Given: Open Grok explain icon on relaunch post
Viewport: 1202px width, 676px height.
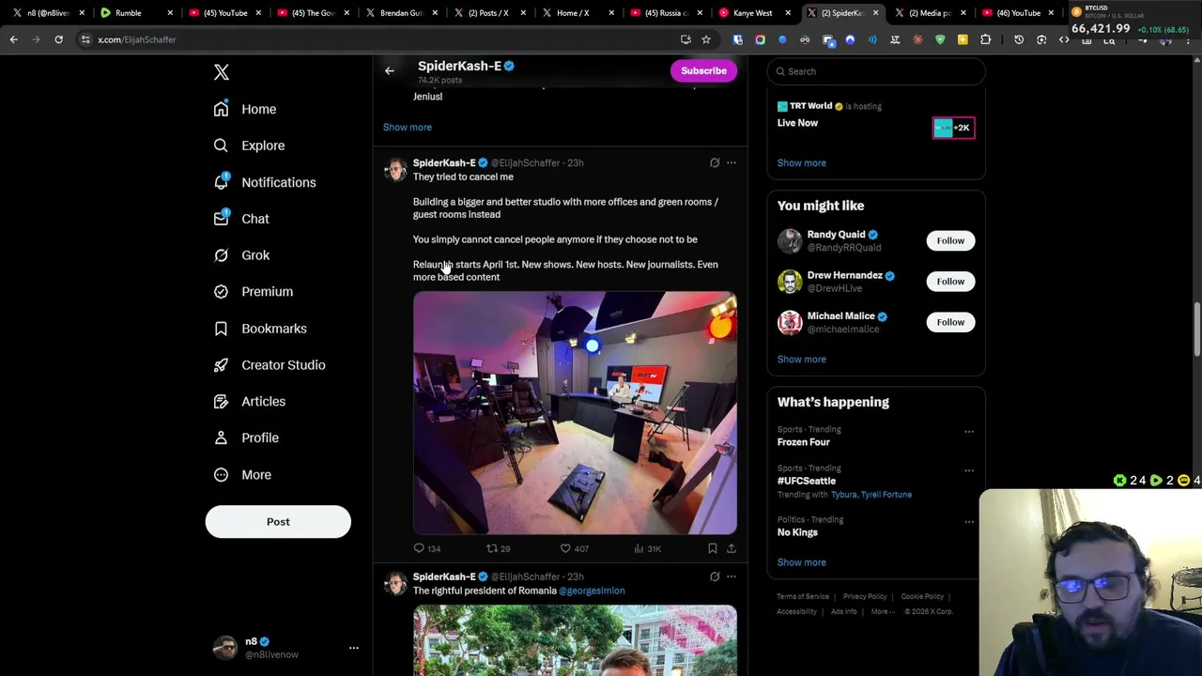Looking at the screenshot, I should pyautogui.click(x=715, y=162).
